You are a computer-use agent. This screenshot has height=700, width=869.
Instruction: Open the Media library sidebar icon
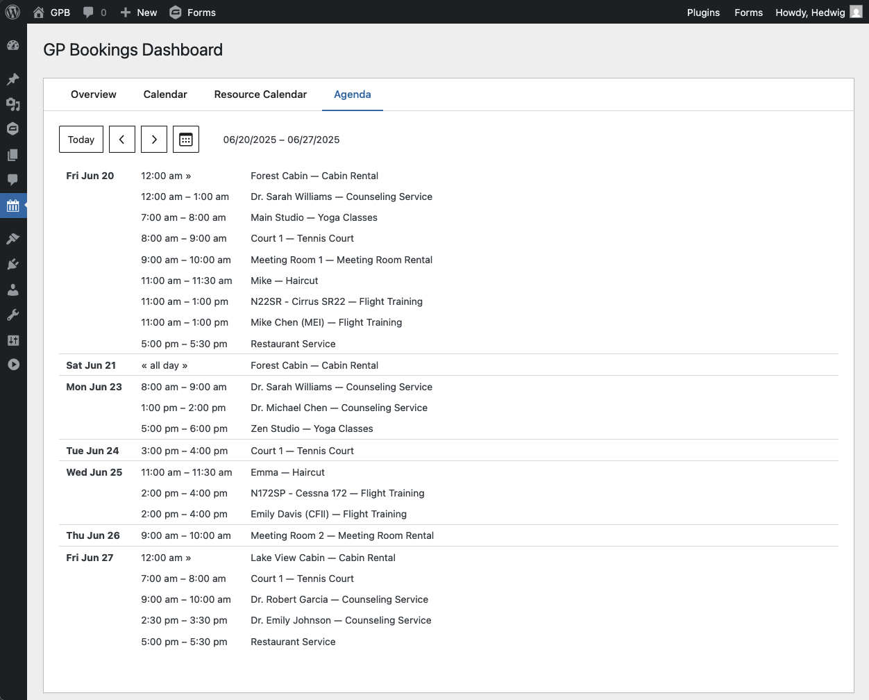[12, 104]
